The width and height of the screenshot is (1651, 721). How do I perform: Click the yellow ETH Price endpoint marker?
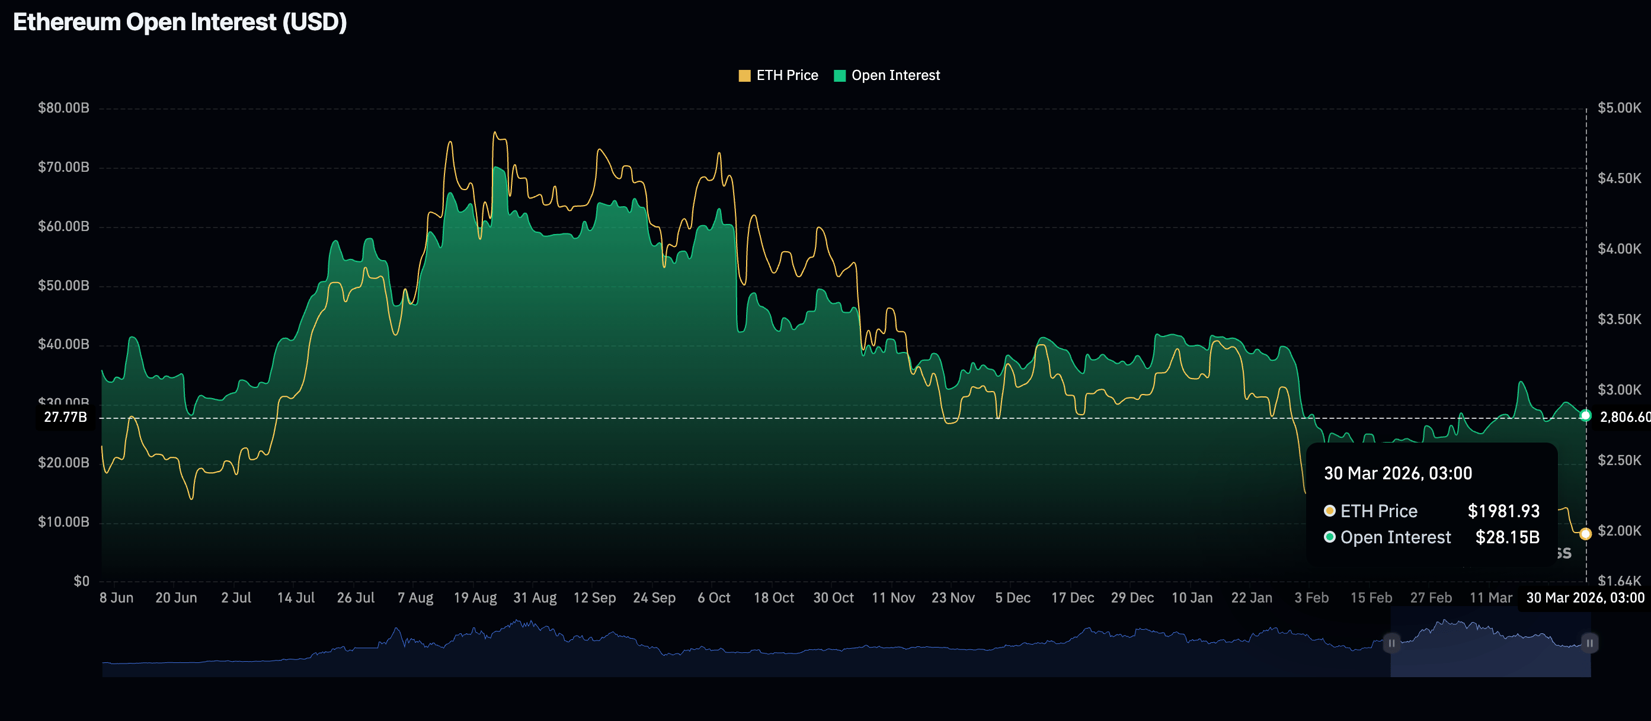1585,533
